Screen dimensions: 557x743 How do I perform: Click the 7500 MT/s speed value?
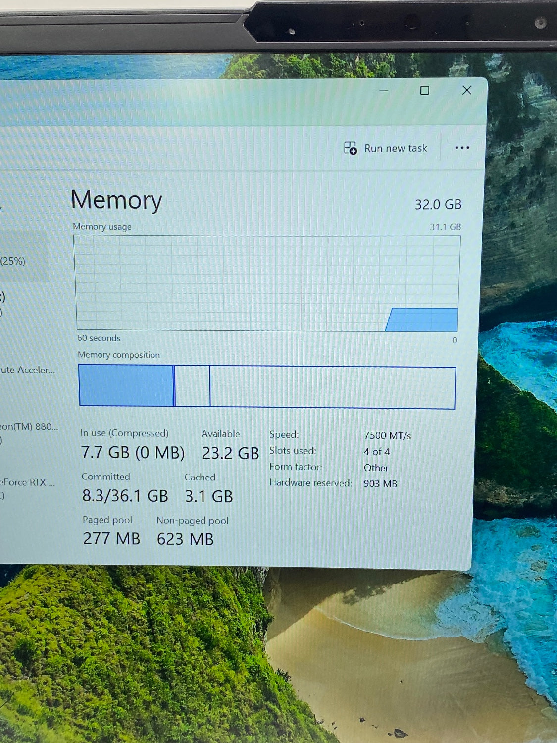point(387,436)
